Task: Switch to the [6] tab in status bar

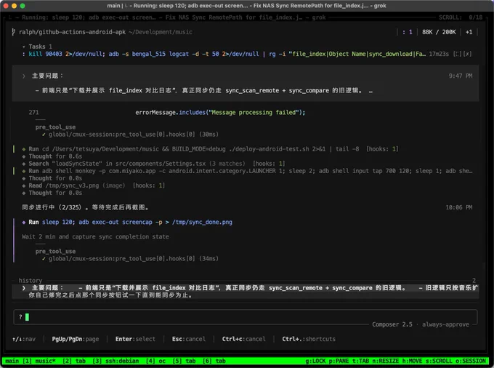Action: pos(214,361)
